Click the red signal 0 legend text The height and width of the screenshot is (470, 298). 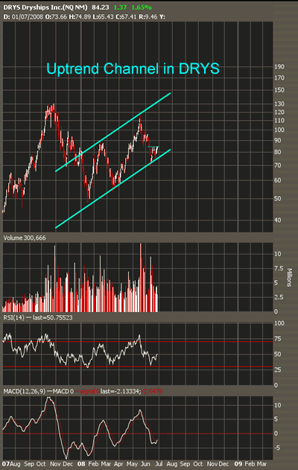[89, 392]
